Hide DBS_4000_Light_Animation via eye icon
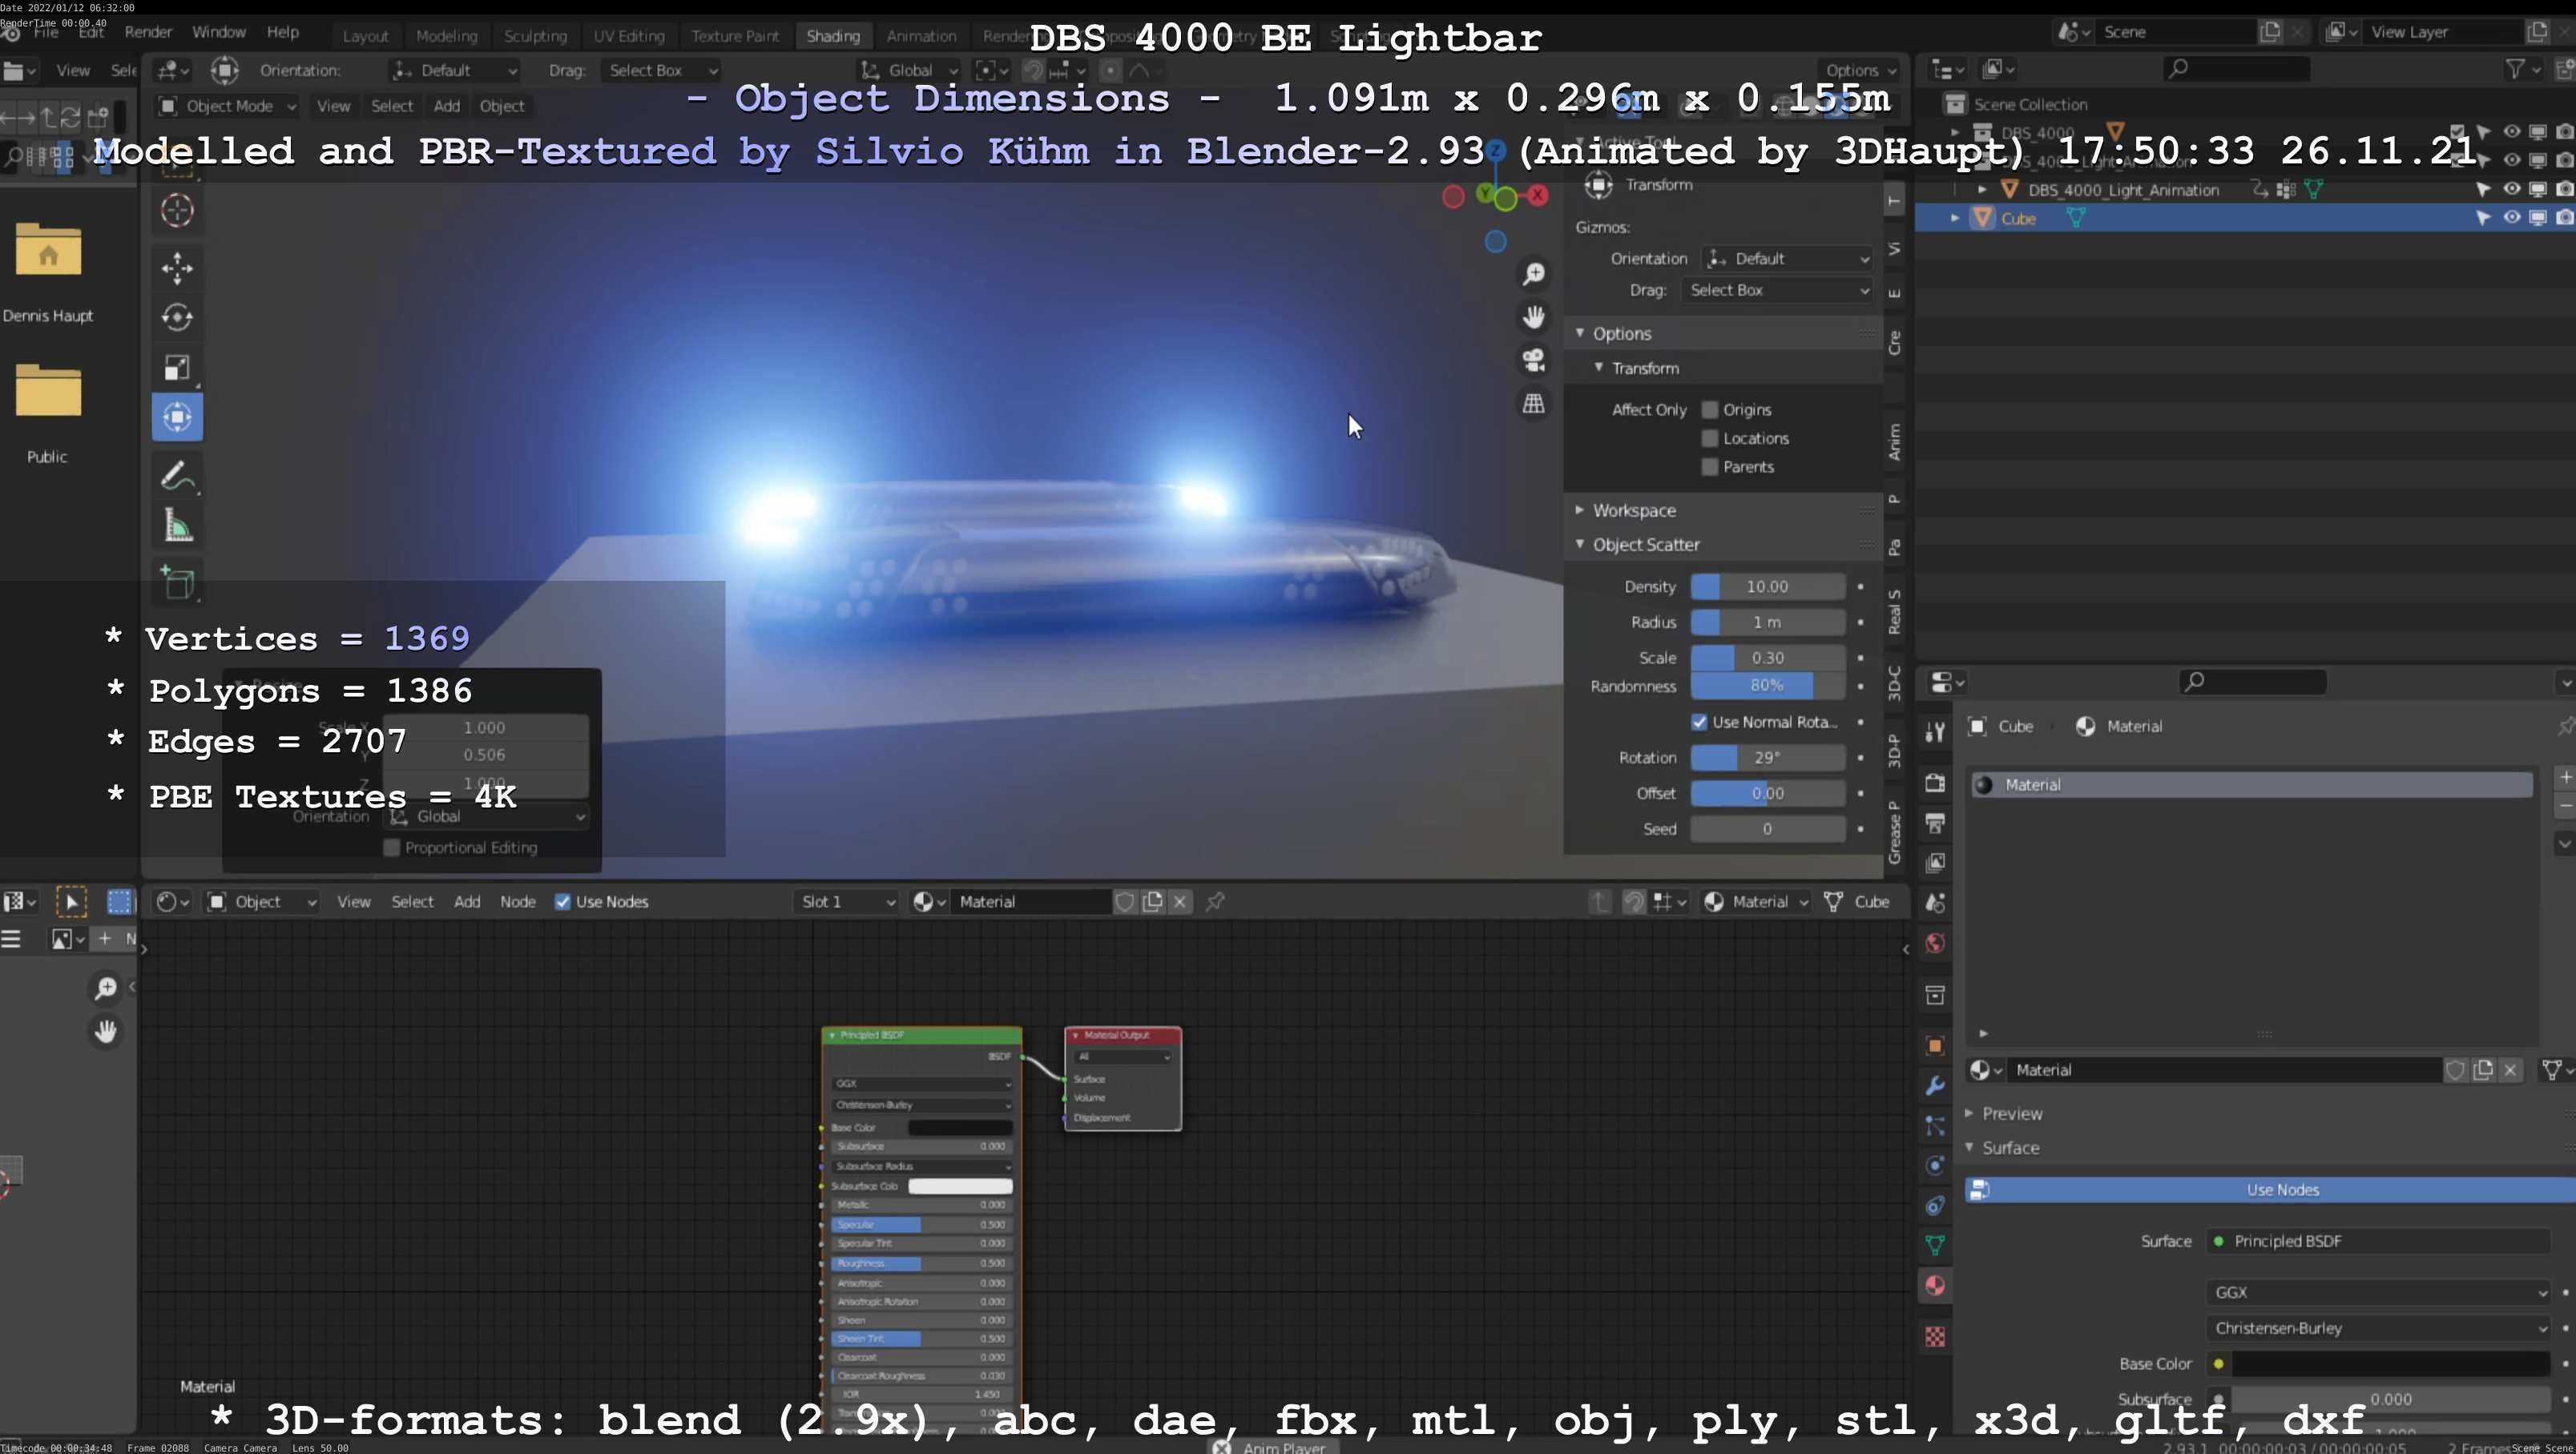 point(2511,189)
